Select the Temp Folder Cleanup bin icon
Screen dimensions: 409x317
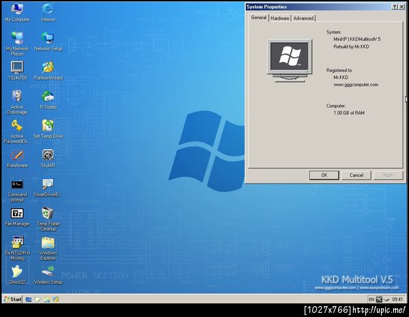(x=48, y=218)
